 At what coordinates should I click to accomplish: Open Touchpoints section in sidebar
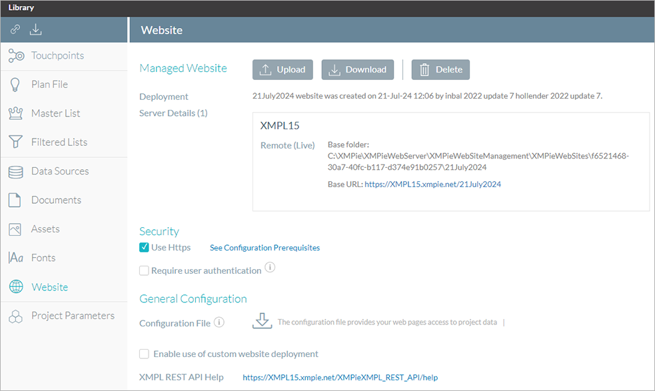point(58,55)
